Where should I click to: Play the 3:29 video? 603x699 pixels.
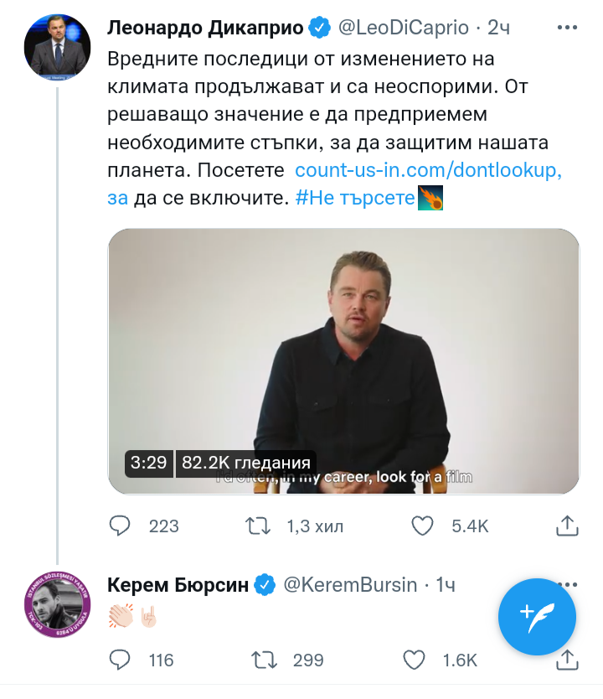(343, 360)
